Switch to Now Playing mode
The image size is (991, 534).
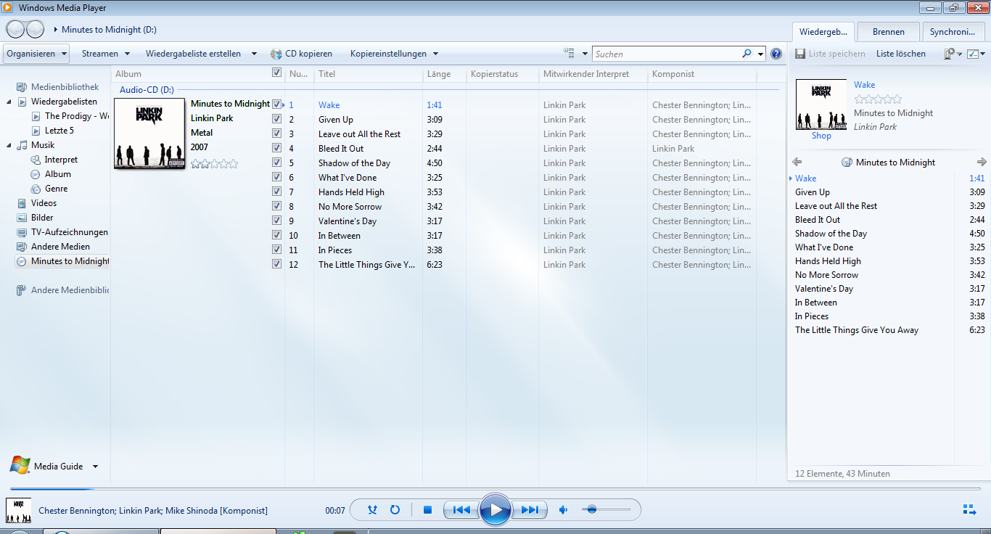point(969,509)
